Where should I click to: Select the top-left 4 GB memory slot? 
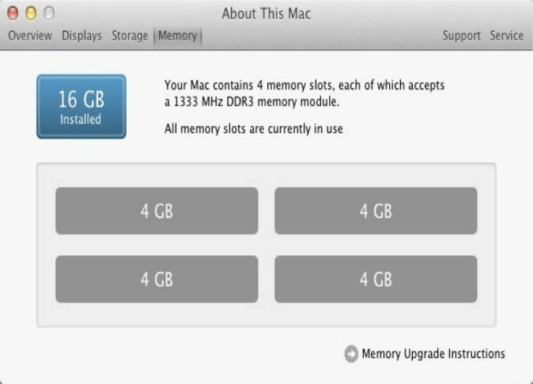click(157, 211)
